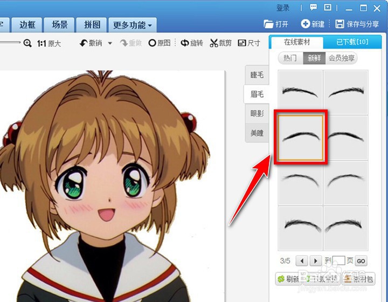Select the 热门 popular filter
Image resolution: width=388 pixels, height=302 pixels.
pos(290,58)
